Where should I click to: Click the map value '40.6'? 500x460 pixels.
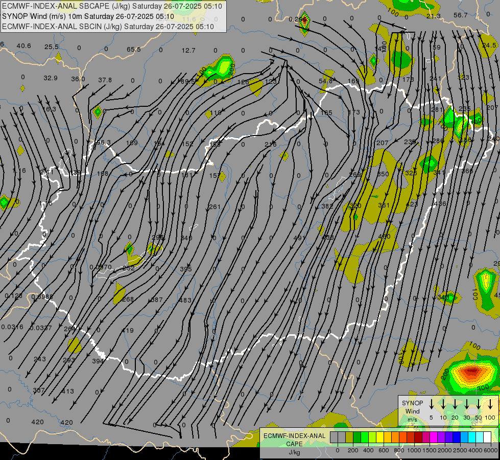[23, 46]
